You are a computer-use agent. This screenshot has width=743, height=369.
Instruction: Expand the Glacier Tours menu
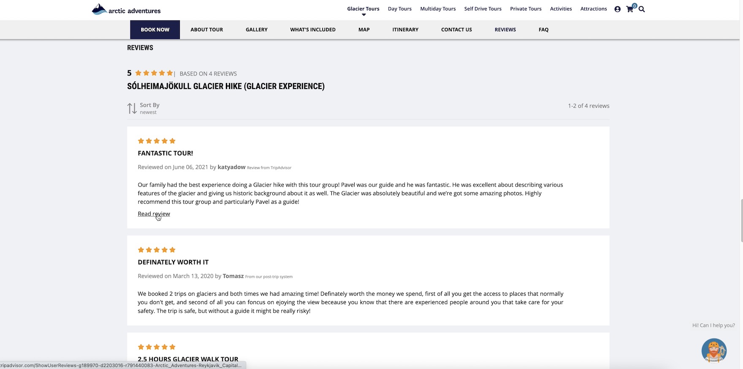pyautogui.click(x=363, y=9)
